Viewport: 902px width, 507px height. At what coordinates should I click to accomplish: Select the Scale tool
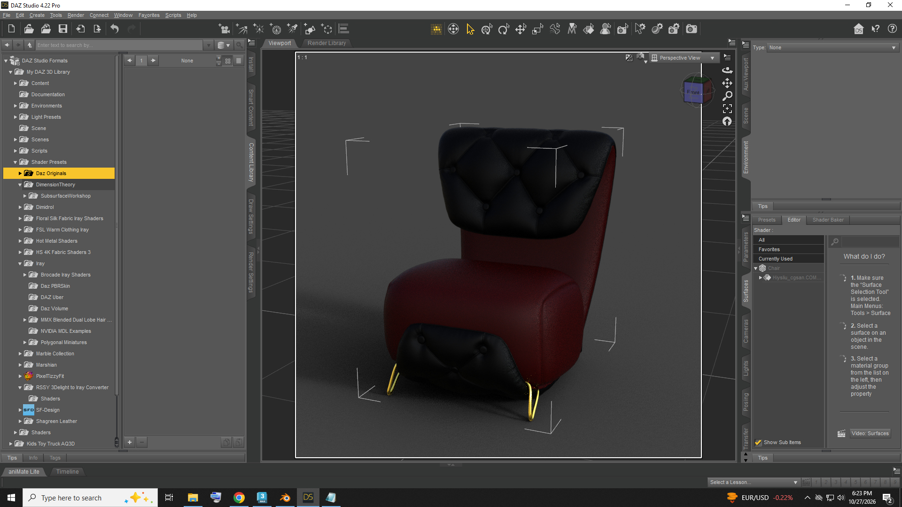537,29
